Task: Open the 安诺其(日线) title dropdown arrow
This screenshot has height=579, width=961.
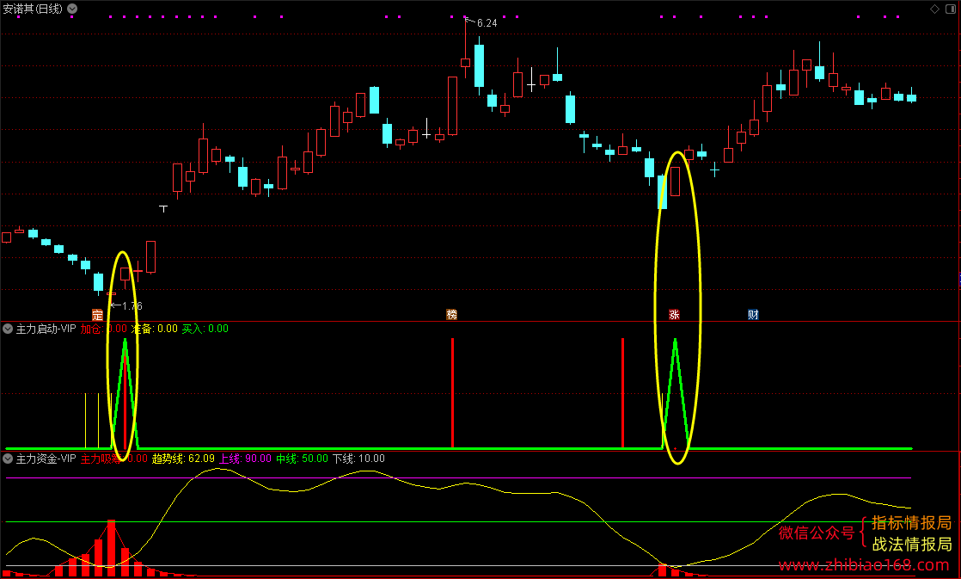Action: pyautogui.click(x=72, y=9)
